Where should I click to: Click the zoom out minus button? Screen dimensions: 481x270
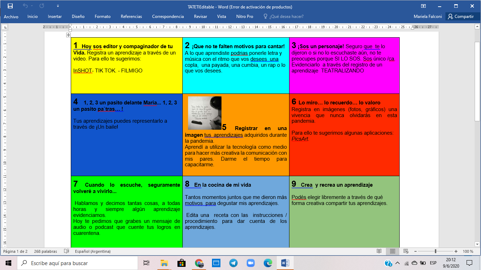pyautogui.click(x=416, y=251)
